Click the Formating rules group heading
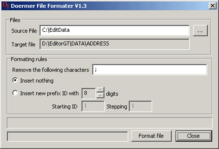Screen dimensions: 219x149 [x=29, y=59]
